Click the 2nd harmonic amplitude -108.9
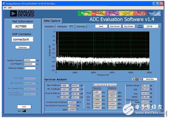The width and height of the screenshot is (169, 118). (112, 96)
